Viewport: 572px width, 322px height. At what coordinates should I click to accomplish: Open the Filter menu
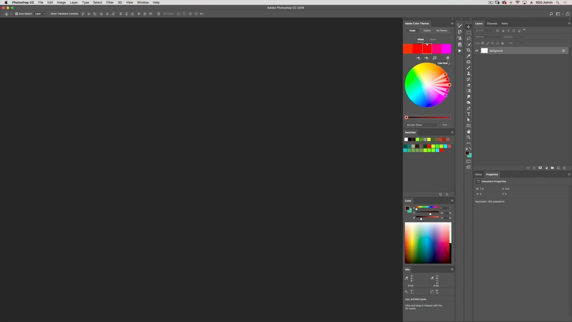[110, 2]
